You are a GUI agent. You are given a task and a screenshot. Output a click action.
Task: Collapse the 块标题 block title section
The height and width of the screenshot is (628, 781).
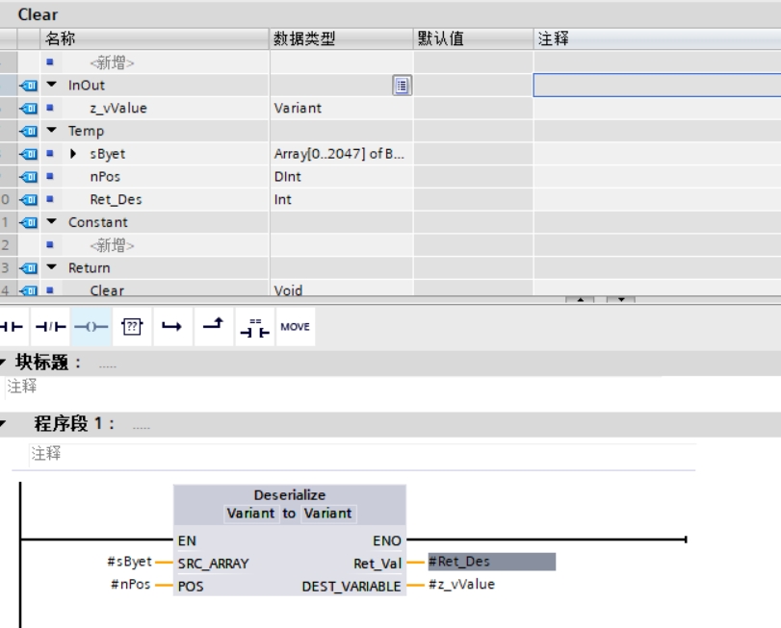click(3, 364)
